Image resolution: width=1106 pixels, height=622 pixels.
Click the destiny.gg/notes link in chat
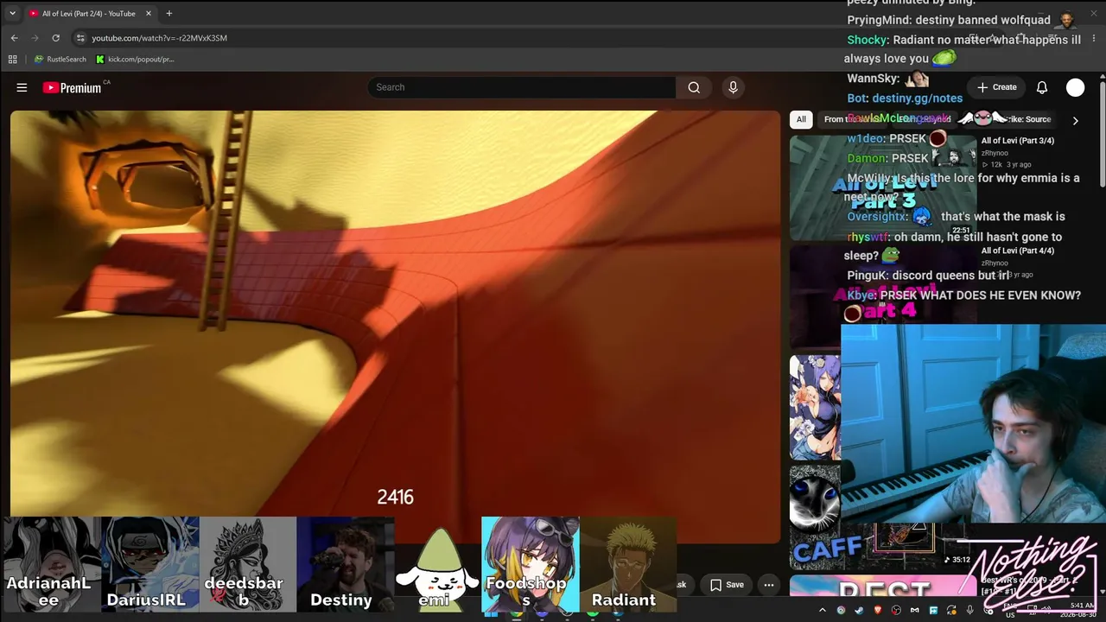tap(917, 98)
